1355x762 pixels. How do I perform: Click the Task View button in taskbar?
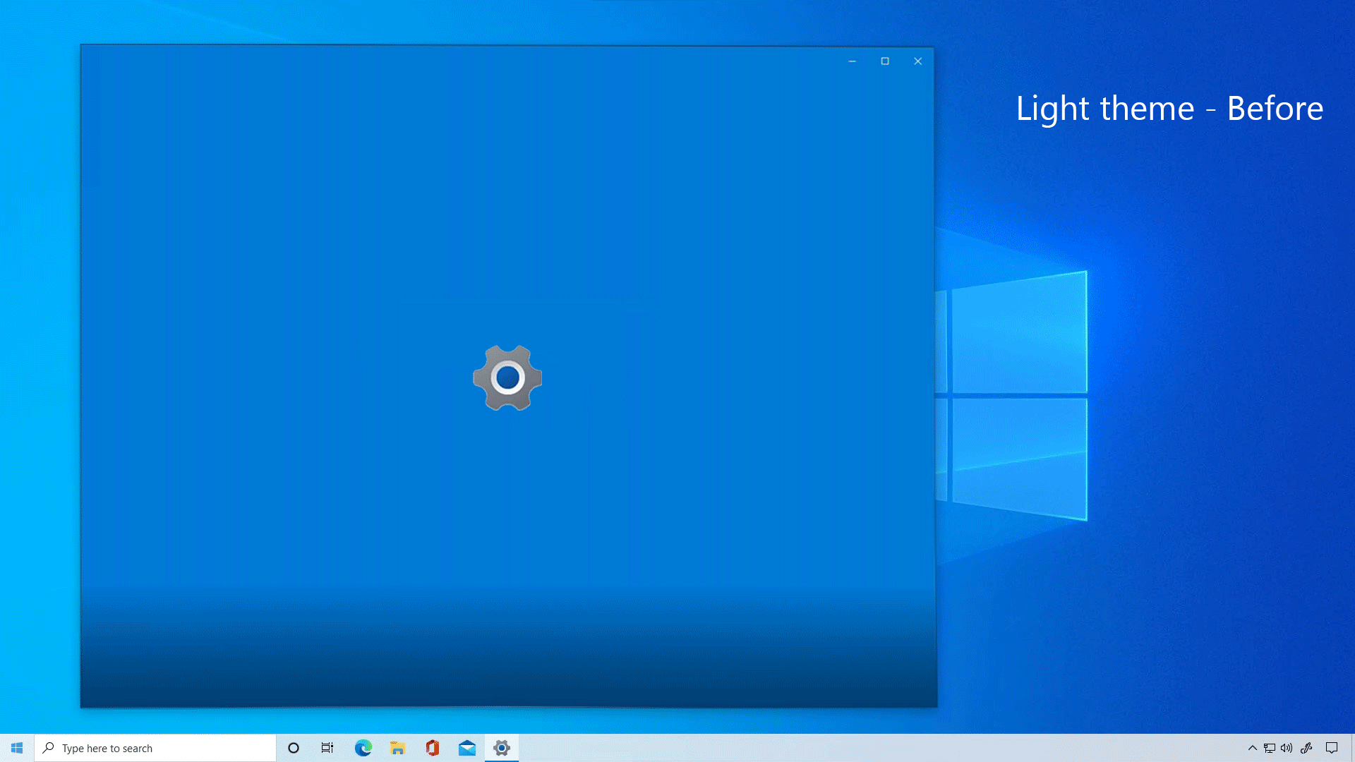point(328,747)
